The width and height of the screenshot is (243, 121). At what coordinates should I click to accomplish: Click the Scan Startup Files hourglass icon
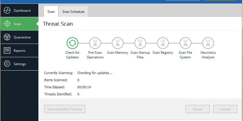(x=140, y=43)
